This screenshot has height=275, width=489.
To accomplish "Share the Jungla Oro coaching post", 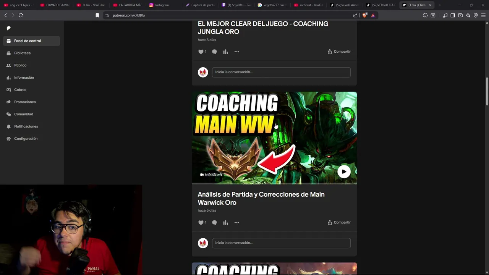I will click(339, 52).
